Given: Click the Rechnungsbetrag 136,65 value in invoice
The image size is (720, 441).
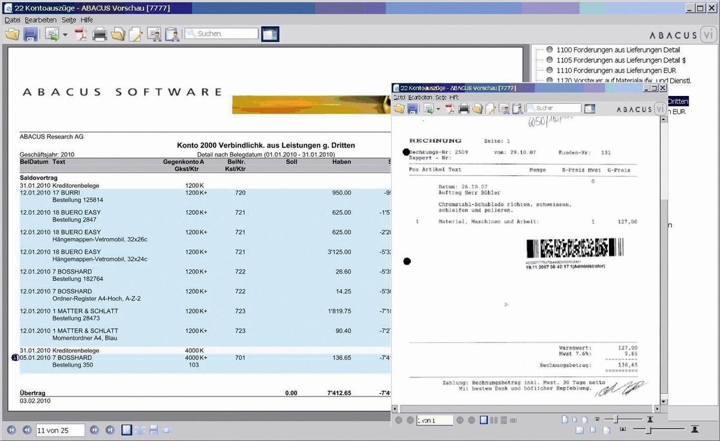Looking at the screenshot, I should [x=629, y=365].
